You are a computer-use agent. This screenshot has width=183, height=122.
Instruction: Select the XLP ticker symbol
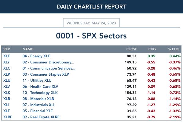tap(6, 74)
